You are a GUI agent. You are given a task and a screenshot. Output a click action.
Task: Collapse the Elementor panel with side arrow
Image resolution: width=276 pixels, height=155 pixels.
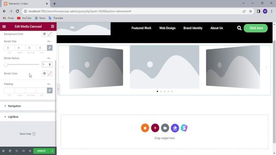(x=58, y=89)
